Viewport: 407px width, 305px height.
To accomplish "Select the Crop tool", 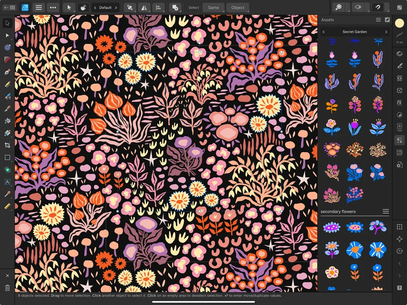I will coord(7,145).
